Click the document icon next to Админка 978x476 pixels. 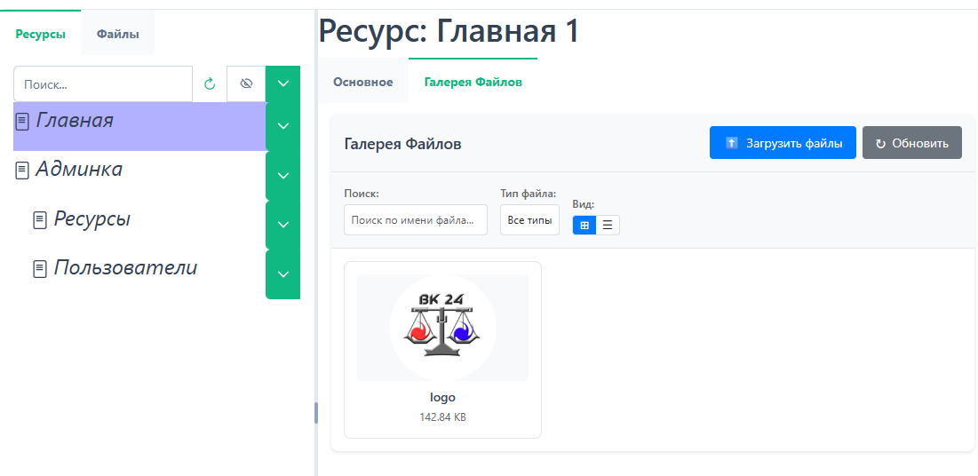22,171
